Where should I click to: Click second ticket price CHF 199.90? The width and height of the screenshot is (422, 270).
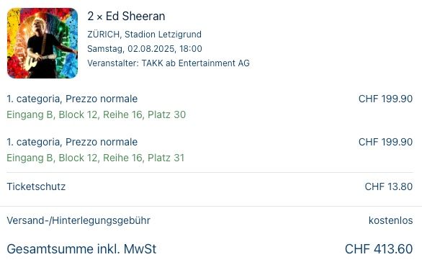pos(385,142)
